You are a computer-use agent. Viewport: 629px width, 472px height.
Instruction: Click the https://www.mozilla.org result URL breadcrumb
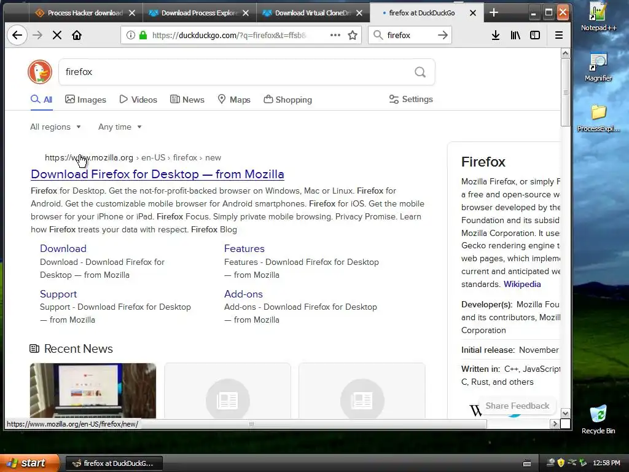[x=133, y=158]
